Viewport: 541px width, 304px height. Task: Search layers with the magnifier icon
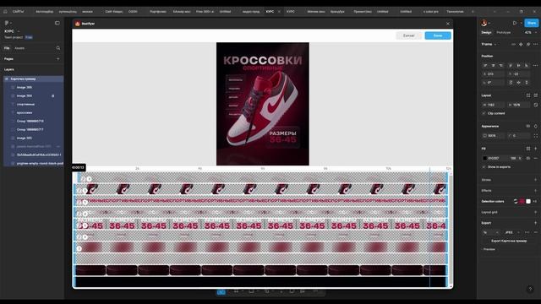click(x=58, y=48)
